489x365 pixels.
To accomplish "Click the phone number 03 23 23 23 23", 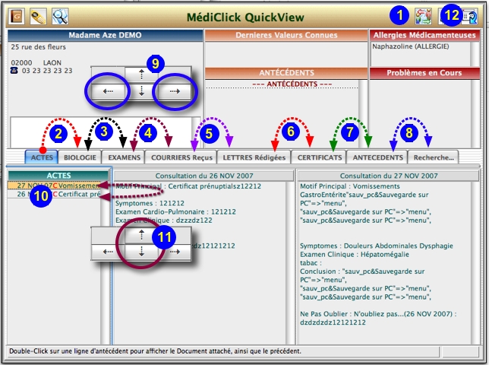I will coord(47,71).
